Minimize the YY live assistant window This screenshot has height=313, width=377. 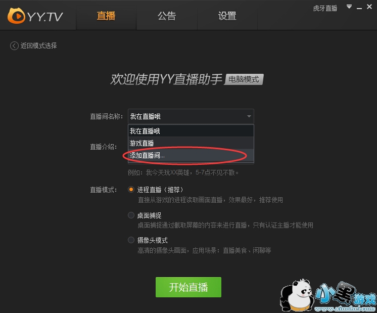[359, 8]
